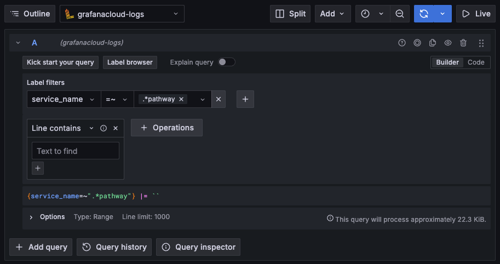500x264 pixels.
Task: Add another label filter with plus
Action: coord(245,99)
